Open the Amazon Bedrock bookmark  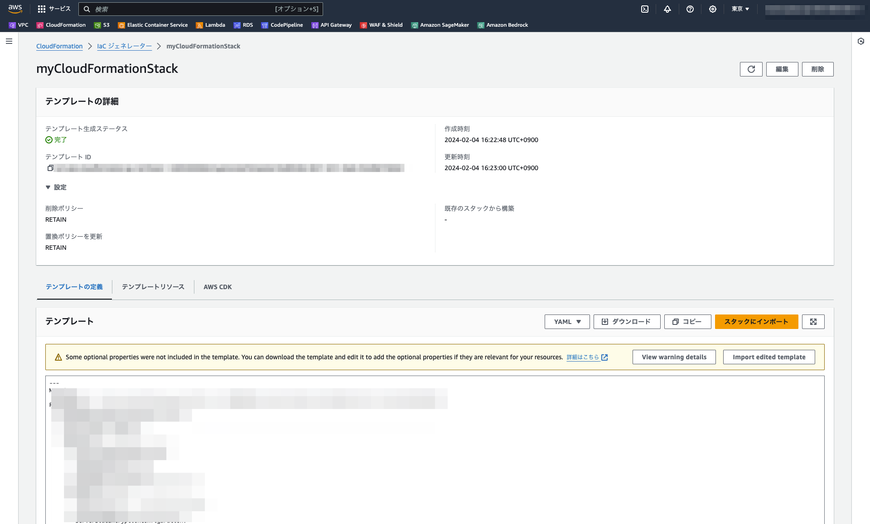(x=503, y=25)
